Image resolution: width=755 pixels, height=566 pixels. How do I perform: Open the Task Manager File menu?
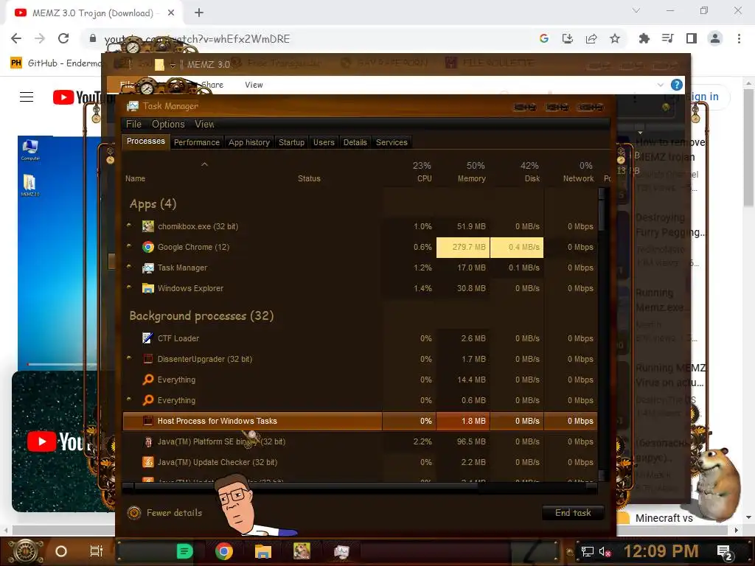(134, 124)
